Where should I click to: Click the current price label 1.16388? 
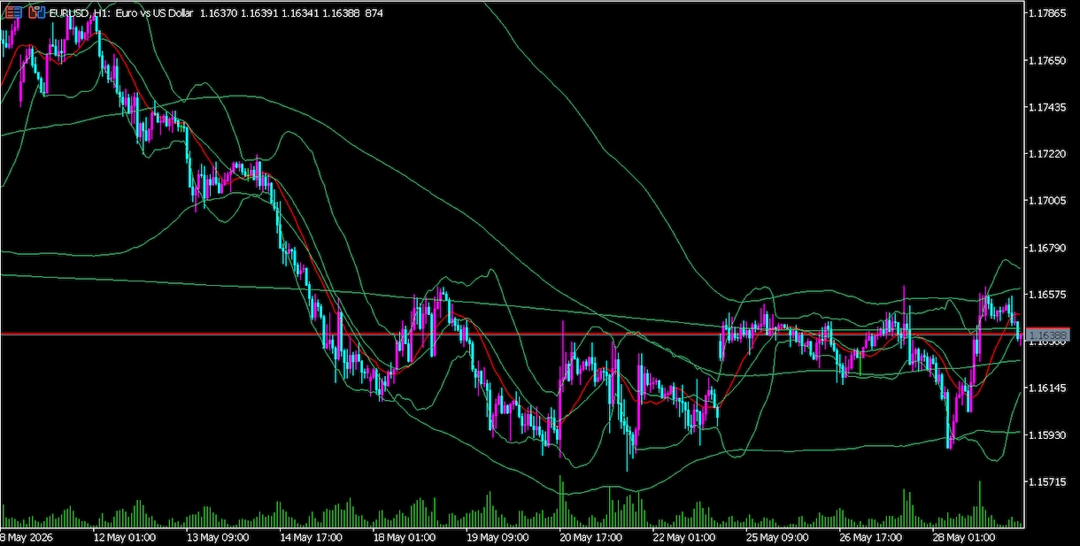[1049, 335]
